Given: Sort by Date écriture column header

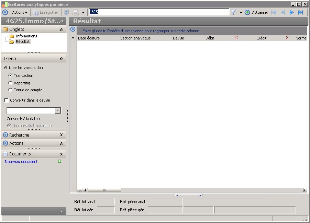Looking at the screenshot, I should pyautogui.click(x=89, y=38).
